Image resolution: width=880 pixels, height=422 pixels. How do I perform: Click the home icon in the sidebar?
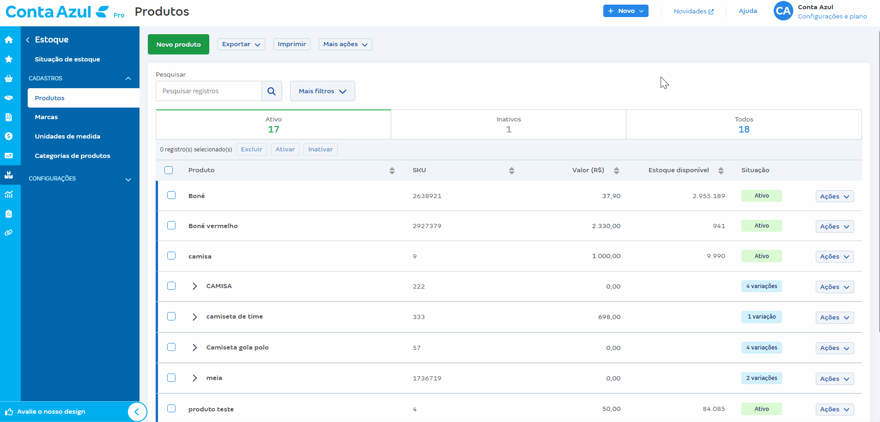(x=9, y=40)
